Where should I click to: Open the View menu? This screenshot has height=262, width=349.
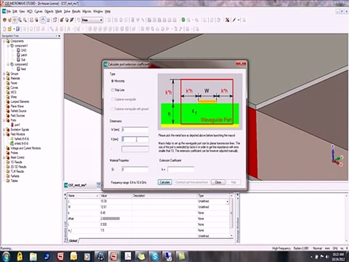pyautogui.click(x=22, y=11)
